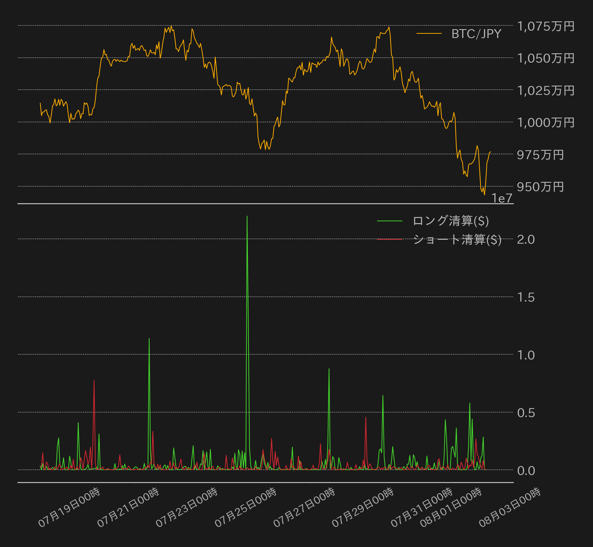This screenshot has height=547, width=593.
Task: Click the BTC/JPY legend label
Action: [476, 34]
